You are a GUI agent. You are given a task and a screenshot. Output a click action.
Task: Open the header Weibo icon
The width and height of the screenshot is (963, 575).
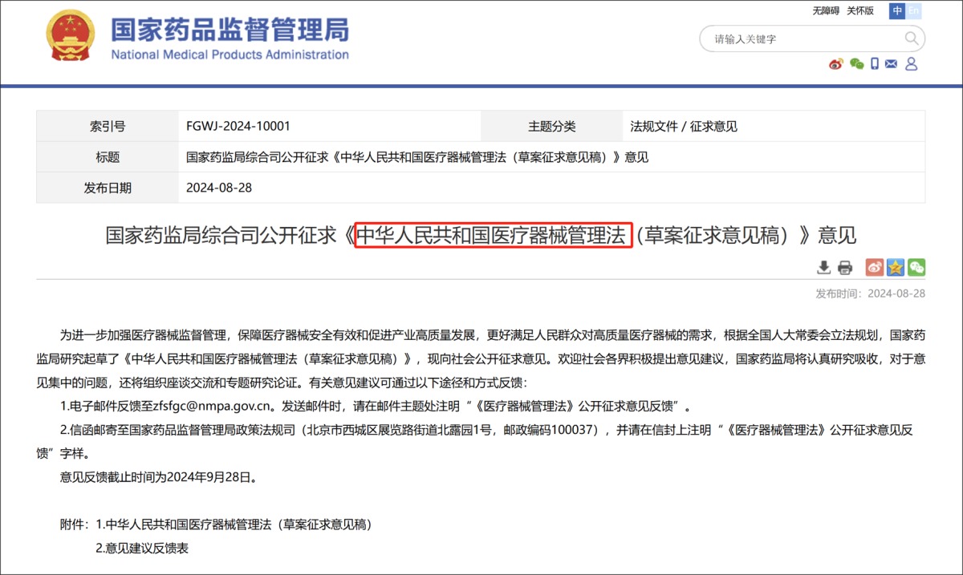(836, 64)
